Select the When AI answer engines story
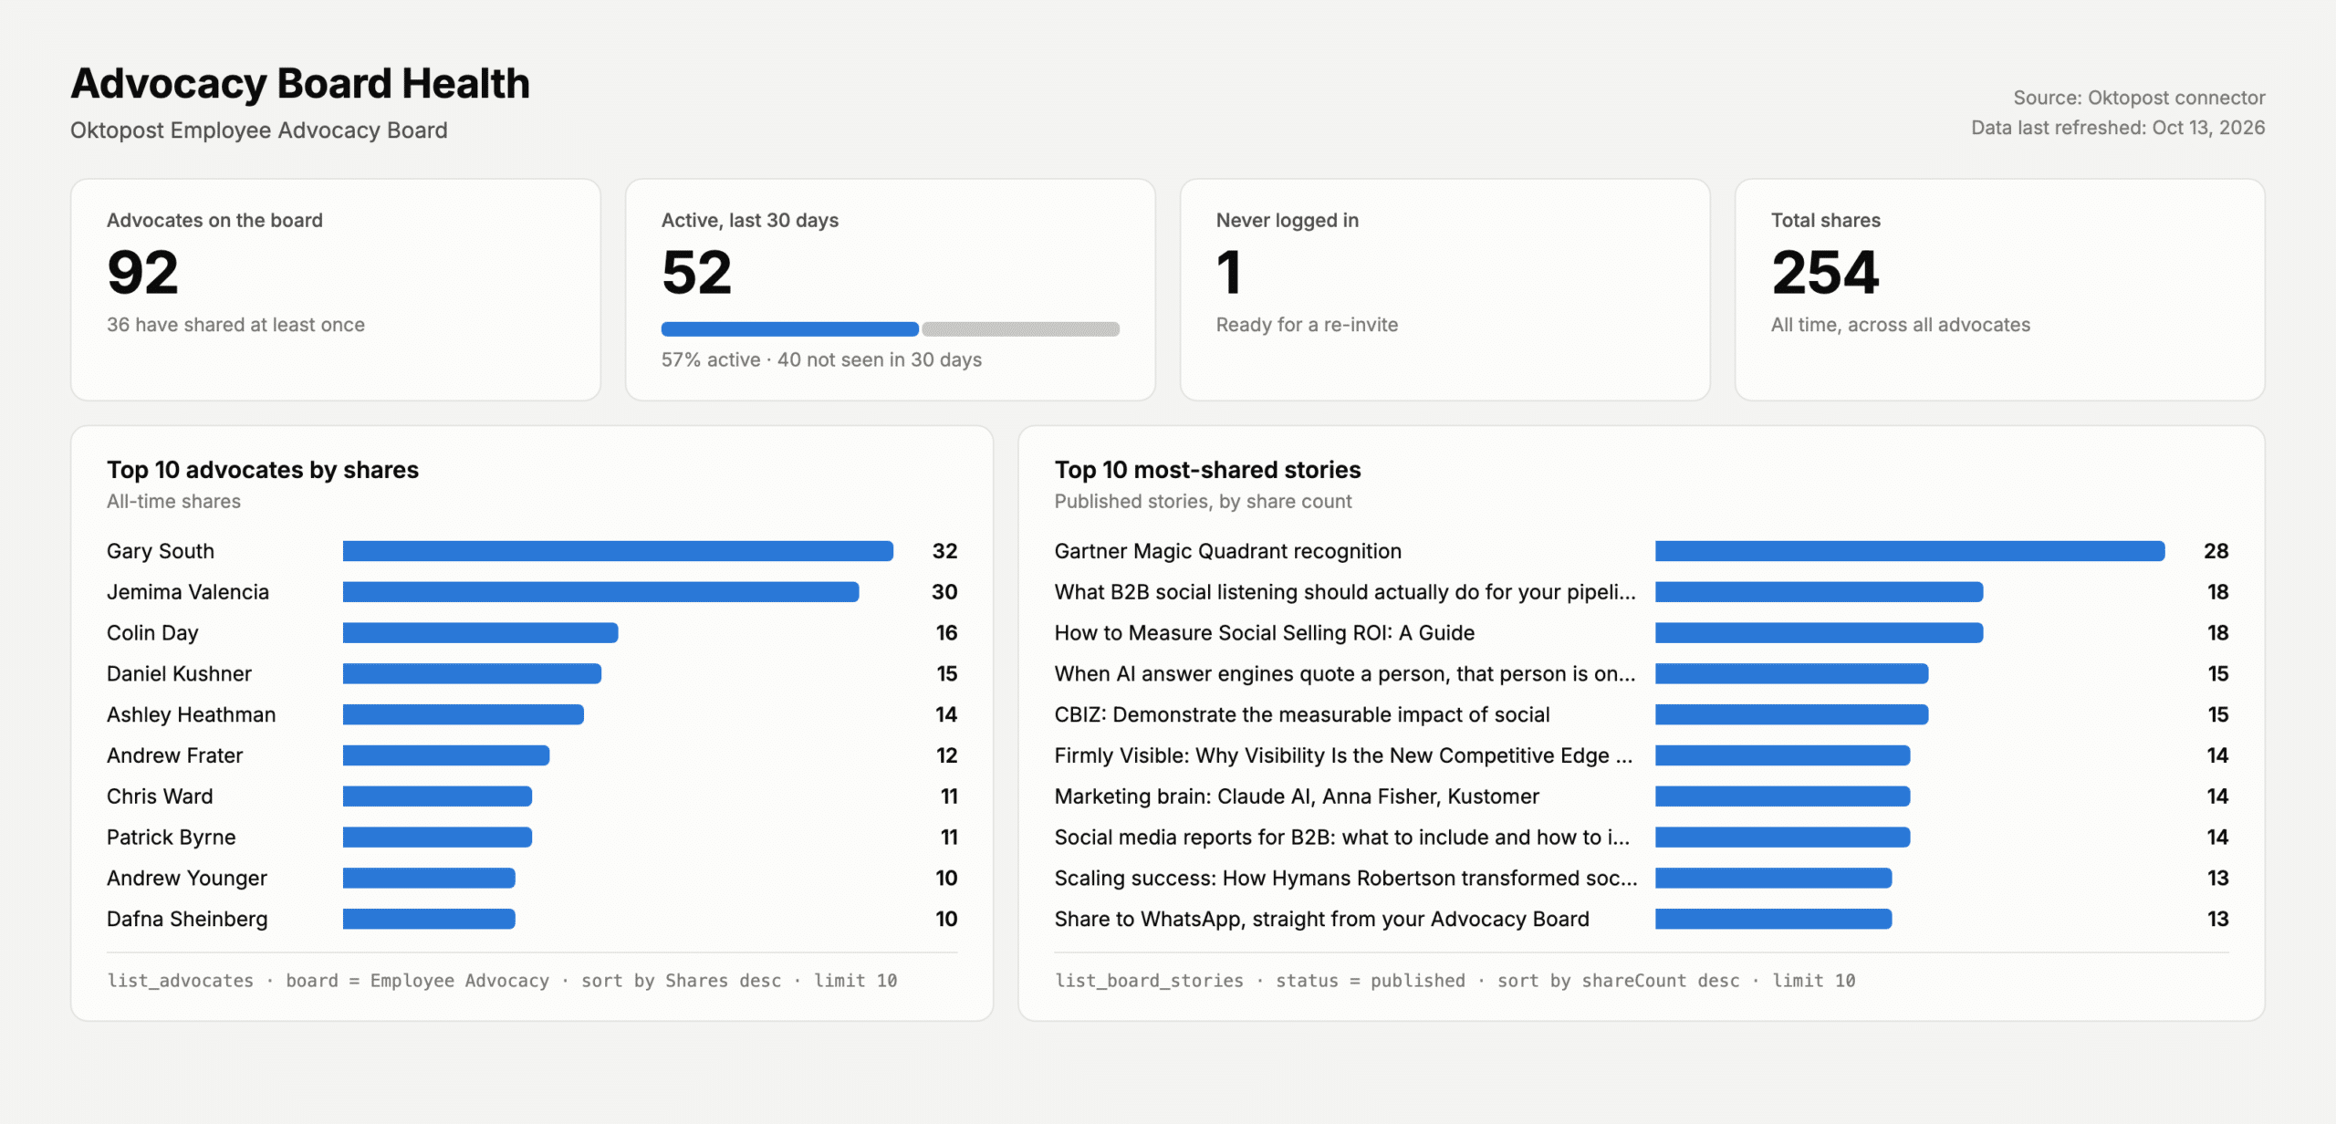 (1345, 674)
